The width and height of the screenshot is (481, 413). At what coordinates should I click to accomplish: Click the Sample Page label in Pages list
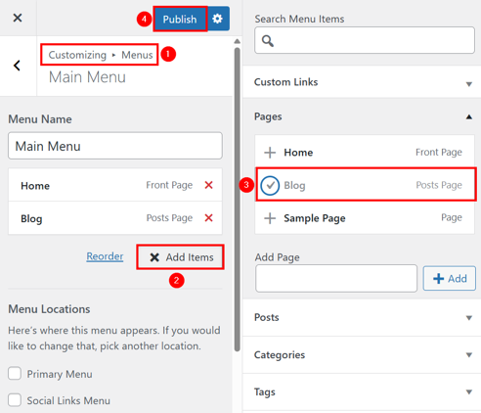[315, 218]
